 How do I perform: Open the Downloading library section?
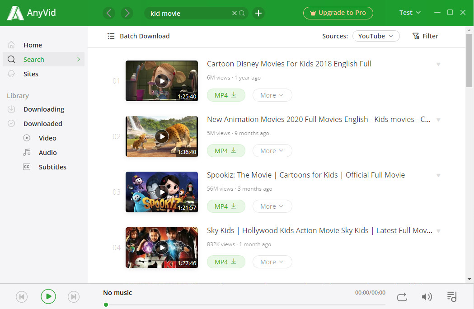[x=43, y=109]
